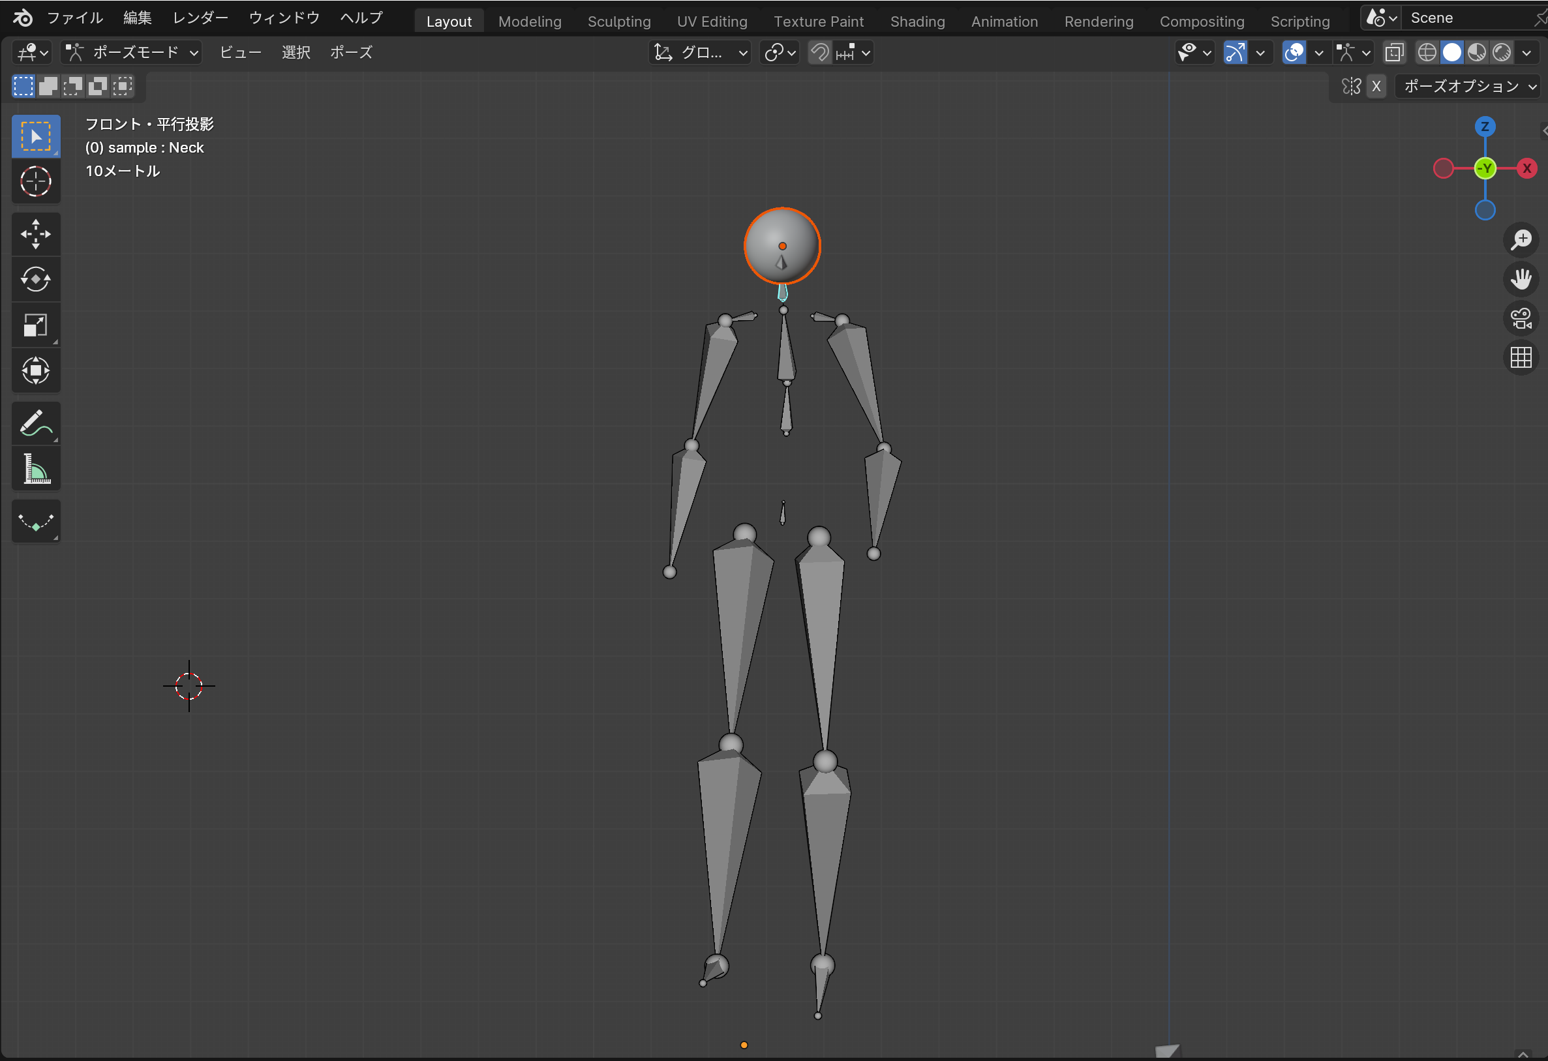
Task: Activate the Transform tool
Action: tap(36, 370)
